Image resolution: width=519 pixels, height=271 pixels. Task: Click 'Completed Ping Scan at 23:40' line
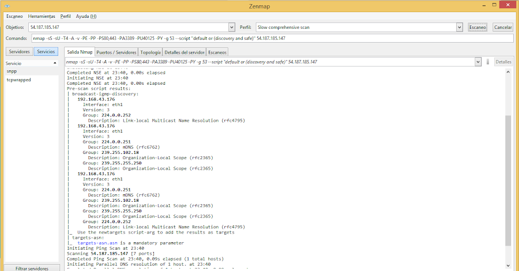pyautogui.click(x=145, y=259)
